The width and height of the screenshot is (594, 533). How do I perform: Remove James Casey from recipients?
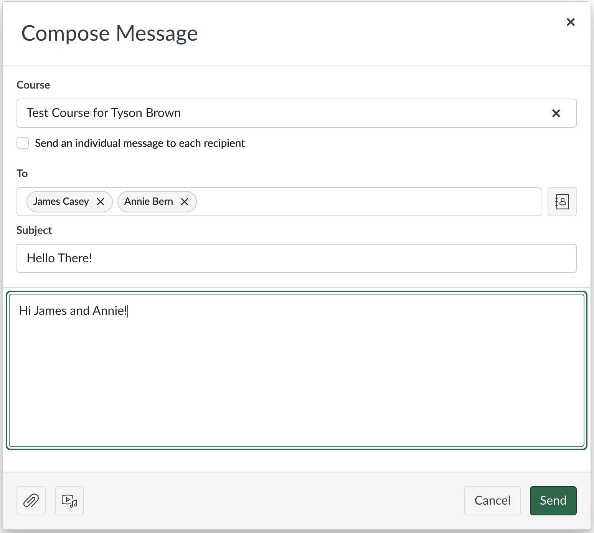[101, 202]
